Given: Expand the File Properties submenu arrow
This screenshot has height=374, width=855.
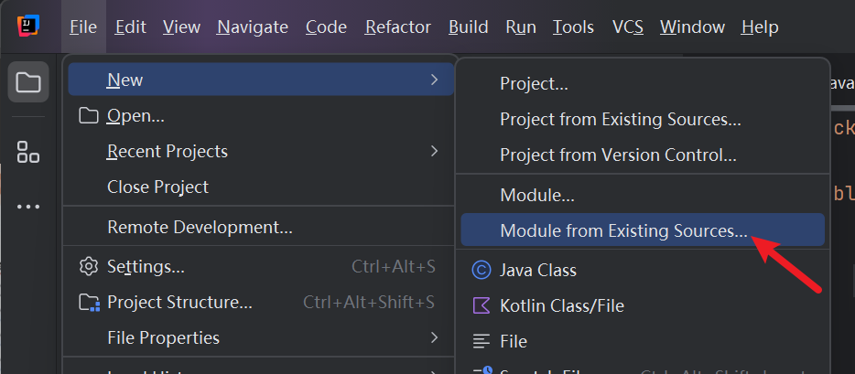Looking at the screenshot, I should 434,337.
